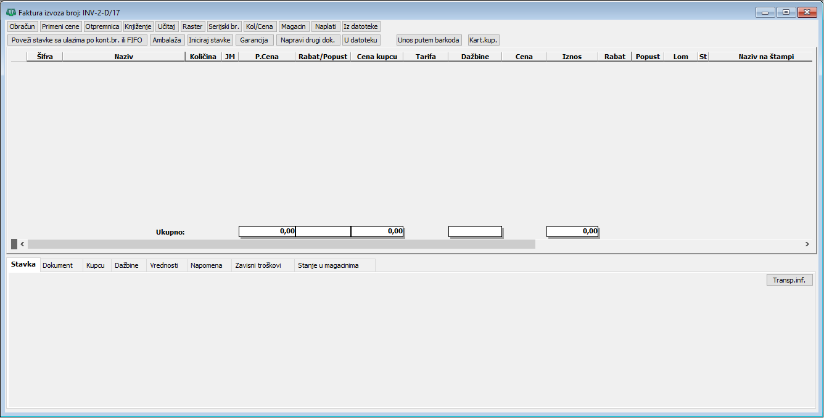Select the U datoteku button
The height and width of the screenshot is (418, 824).
click(361, 40)
